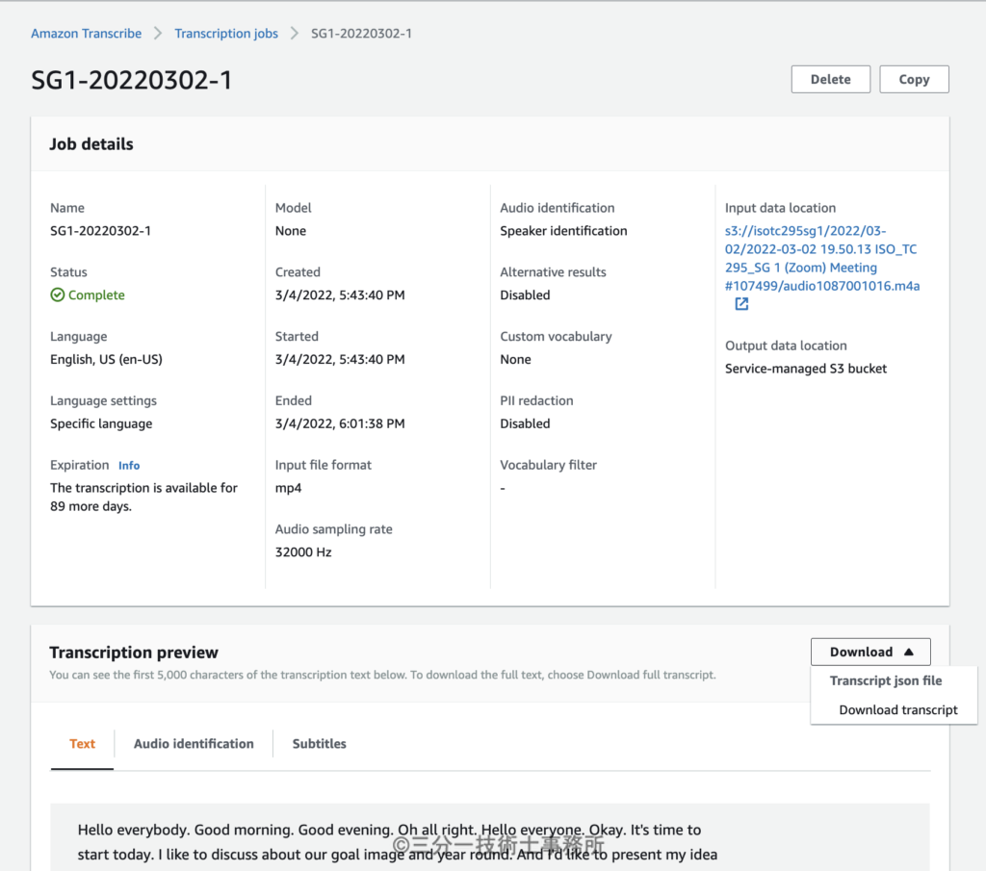The width and height of the screenshot is (986, 871).
Task: Click the 'Transcription preview' heading
Action: pyautogui.click(x=134, y=653)
